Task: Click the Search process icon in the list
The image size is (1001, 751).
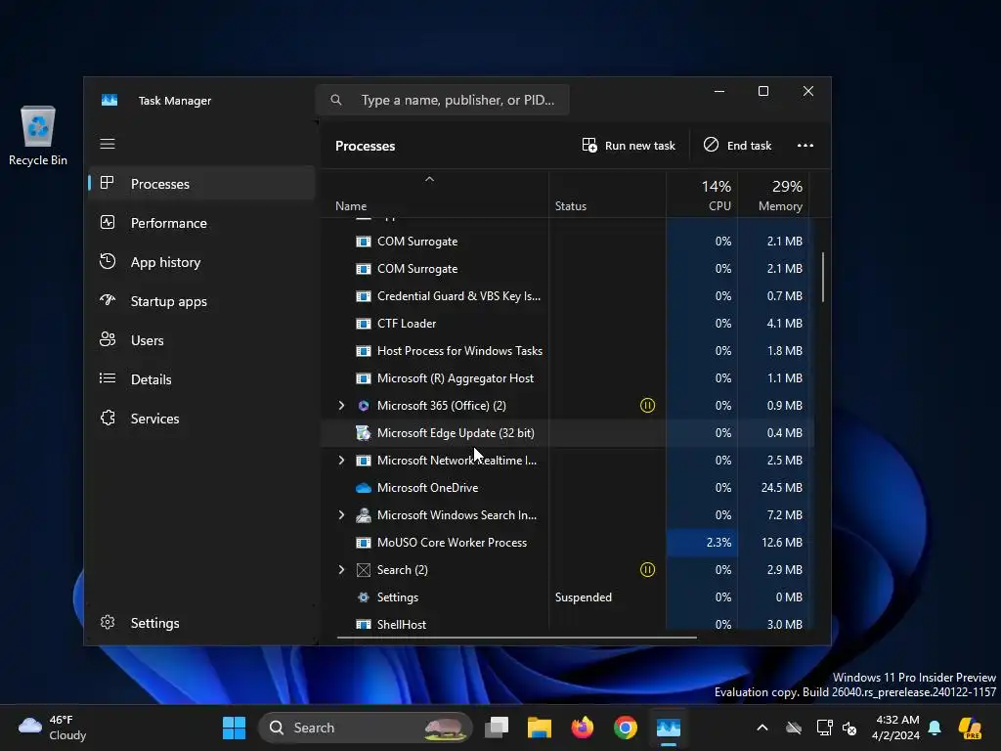Action: click(364, 570)
